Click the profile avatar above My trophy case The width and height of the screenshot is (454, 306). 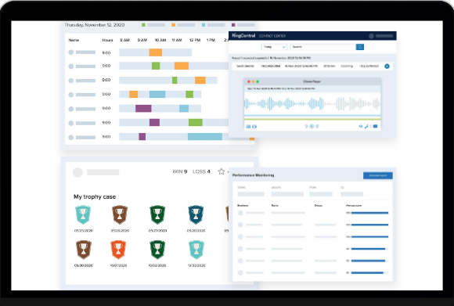point(77,172)
